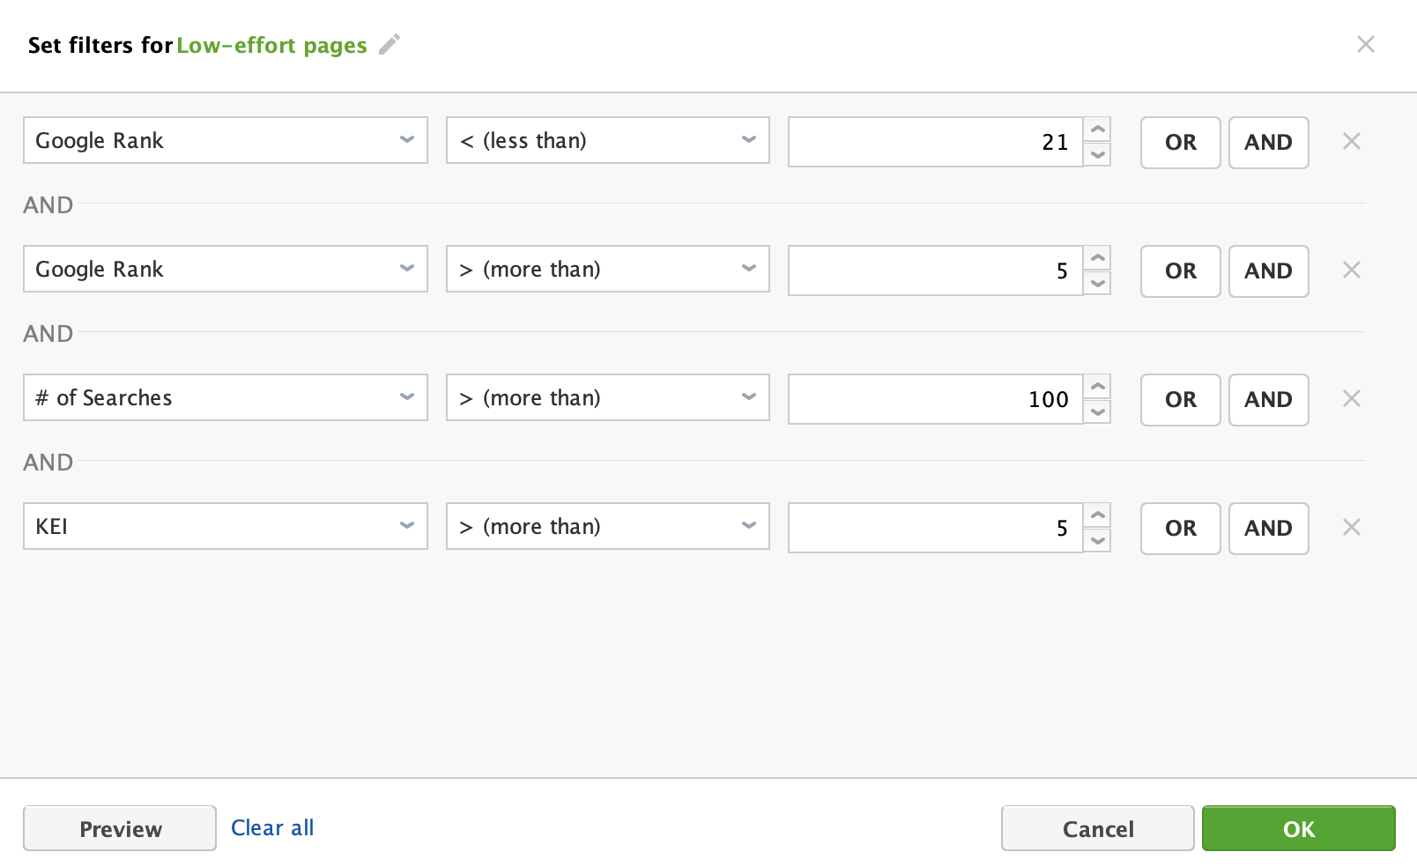Click the value field showing 100
The width and height of the screenshot is (1417, 867).
pos(936,399)
